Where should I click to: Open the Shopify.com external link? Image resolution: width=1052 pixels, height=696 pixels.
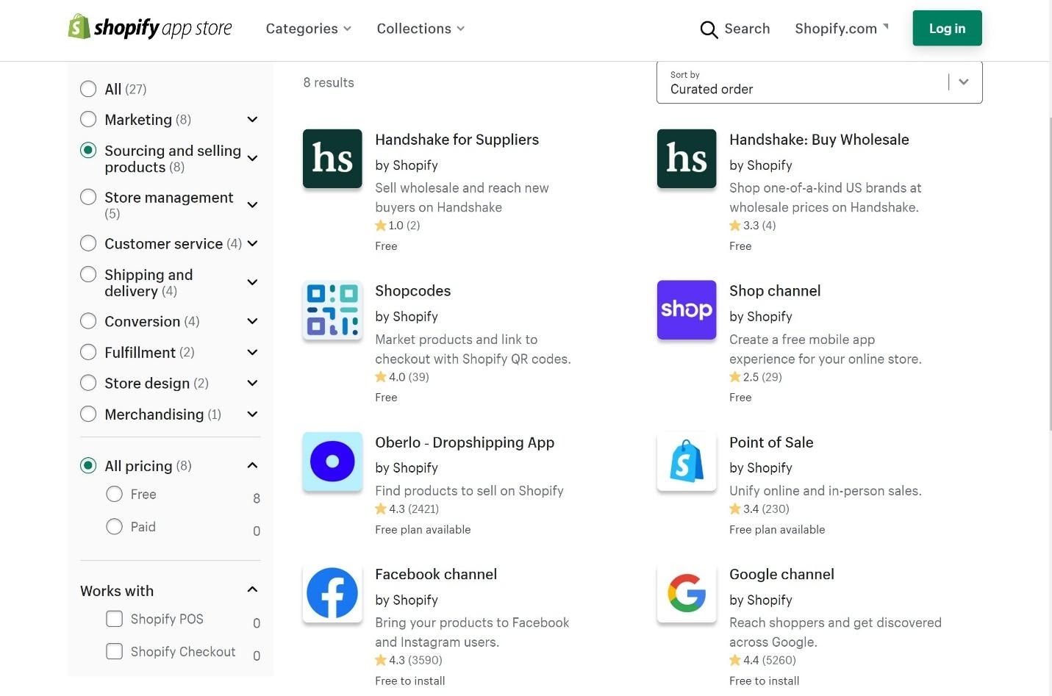pos(842,29)
